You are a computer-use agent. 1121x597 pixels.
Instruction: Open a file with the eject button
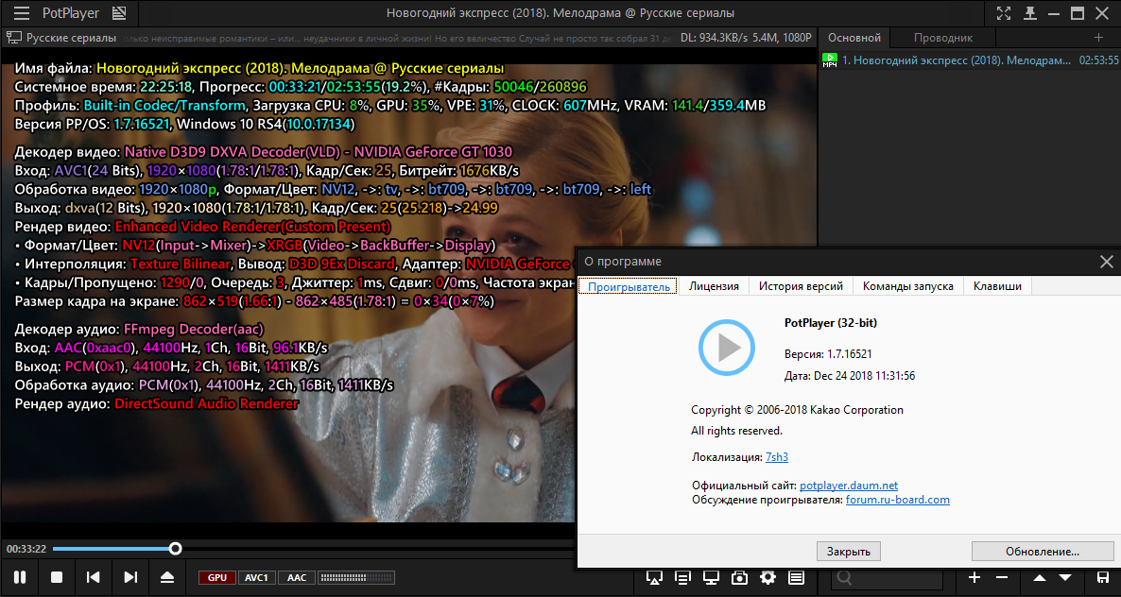click(x=167, y=577)
